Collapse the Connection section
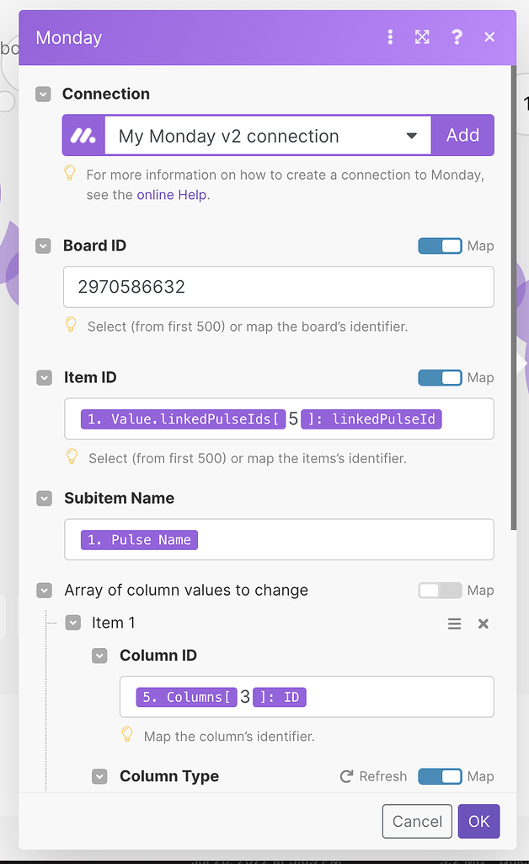 pos(43,94)
